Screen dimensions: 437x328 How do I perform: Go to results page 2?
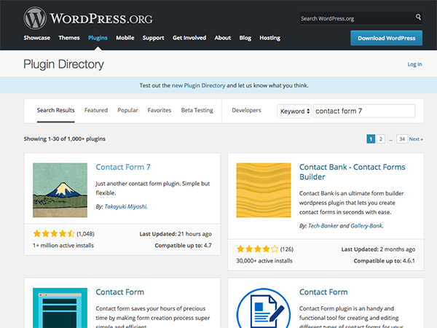tap(381, 139)
